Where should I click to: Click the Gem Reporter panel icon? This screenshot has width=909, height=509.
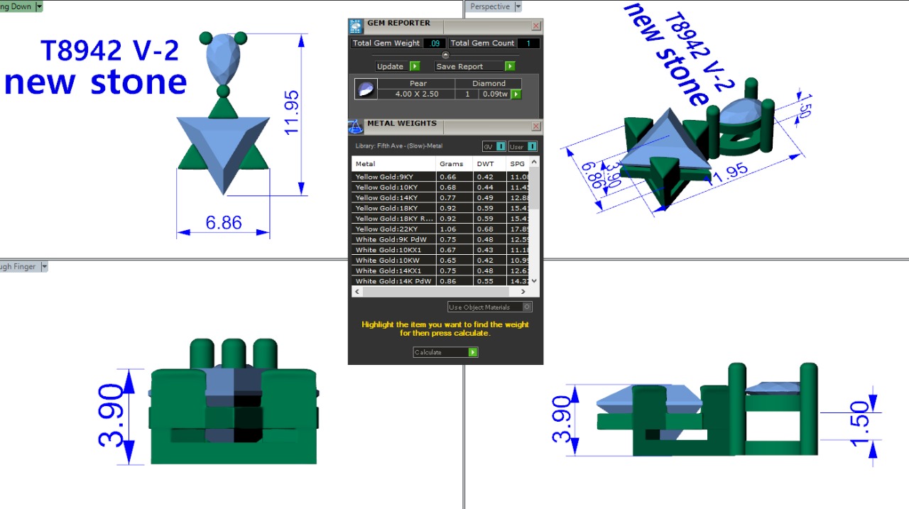point(356,26)
